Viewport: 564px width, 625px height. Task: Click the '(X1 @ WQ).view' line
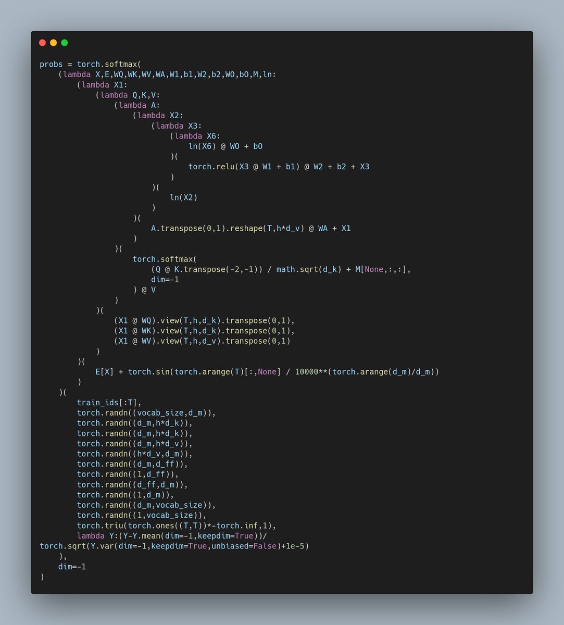coord(205,320)
